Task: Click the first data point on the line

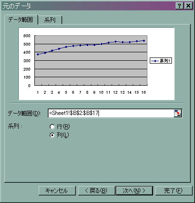Action: [38, 54]
